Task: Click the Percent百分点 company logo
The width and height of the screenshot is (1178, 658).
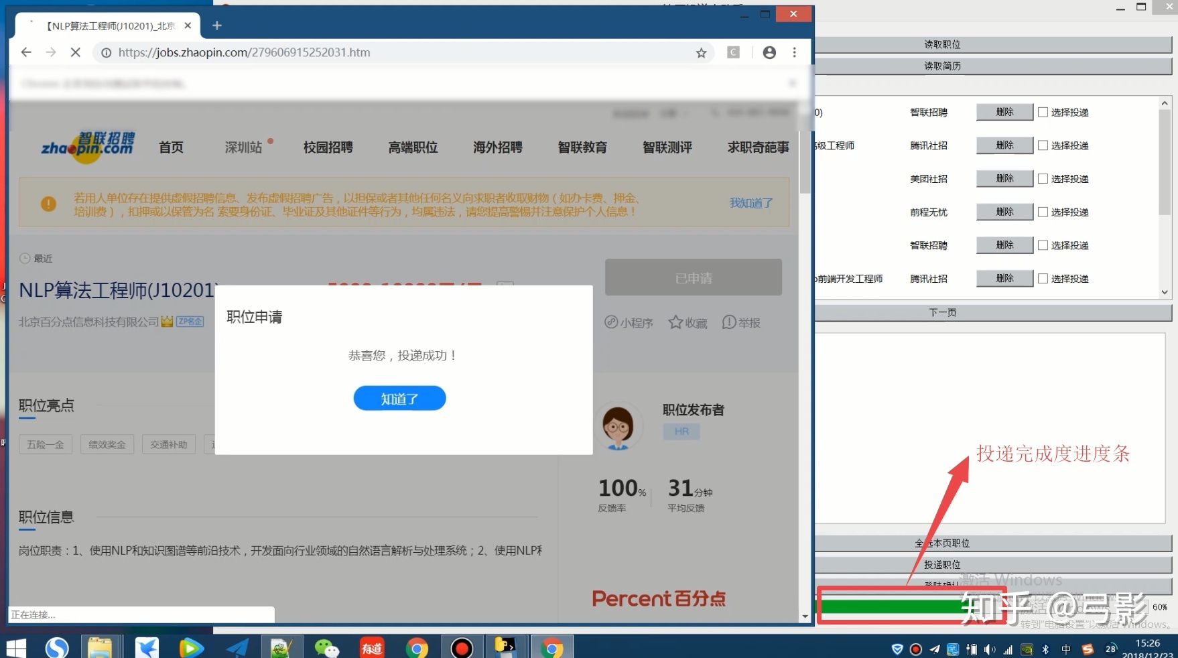Action: coord(659,598)
